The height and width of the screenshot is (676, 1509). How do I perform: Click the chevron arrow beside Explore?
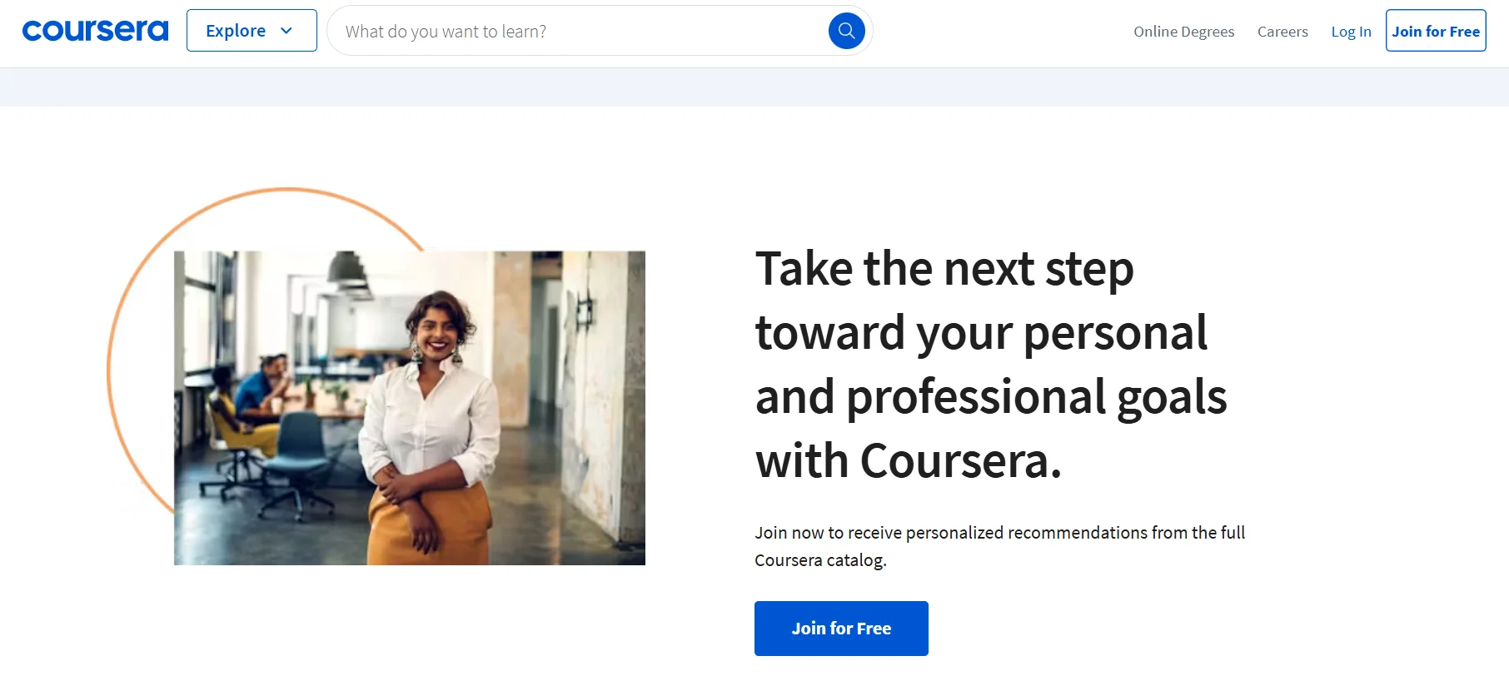pyautogui.click(x=286, y=31)
